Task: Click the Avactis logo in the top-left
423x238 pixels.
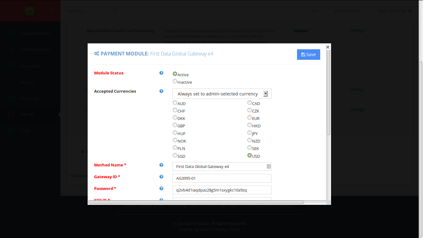Action: pos(30,11)
